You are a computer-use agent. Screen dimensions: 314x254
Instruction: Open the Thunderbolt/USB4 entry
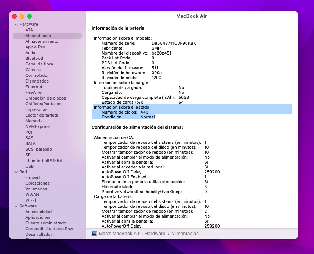point(44,161)
